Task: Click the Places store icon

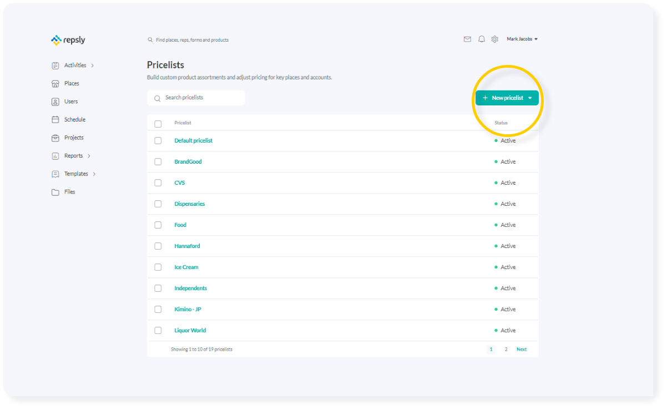Action: [55, 84]
